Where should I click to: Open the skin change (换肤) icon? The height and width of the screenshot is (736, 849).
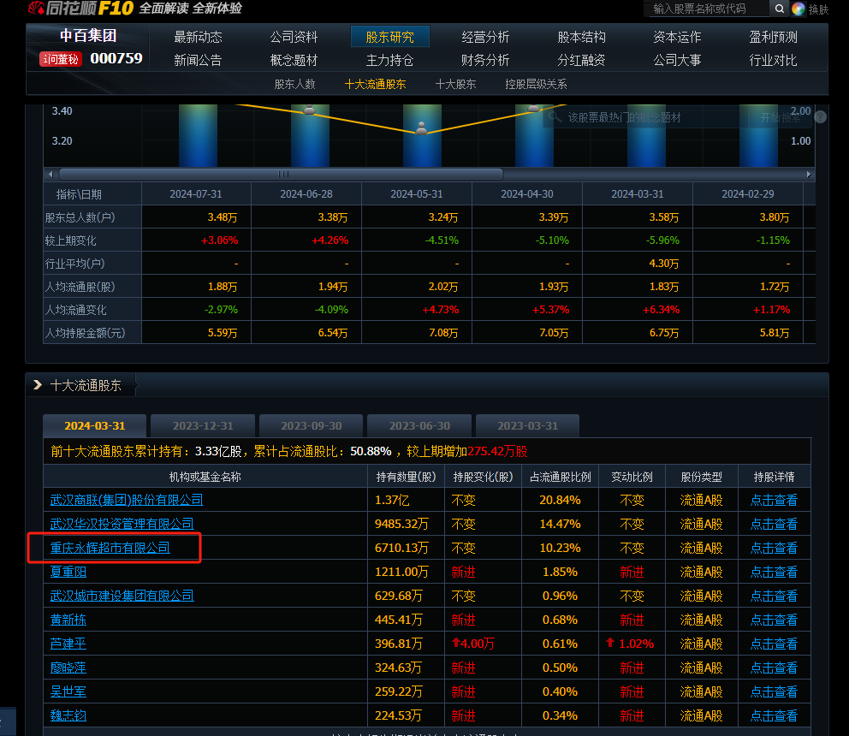(x=799, y=9)
